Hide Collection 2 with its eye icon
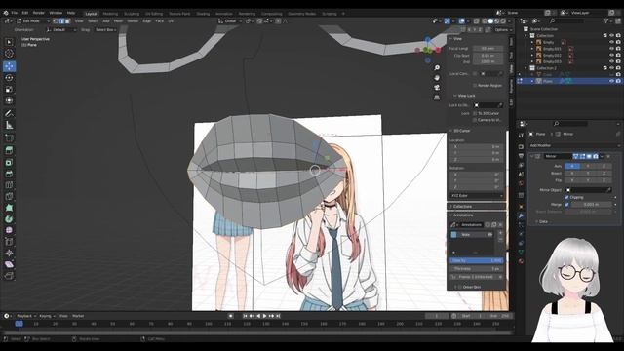Image resolution: width=624 pixels, height=351 pixels. (x=611, y=68)
